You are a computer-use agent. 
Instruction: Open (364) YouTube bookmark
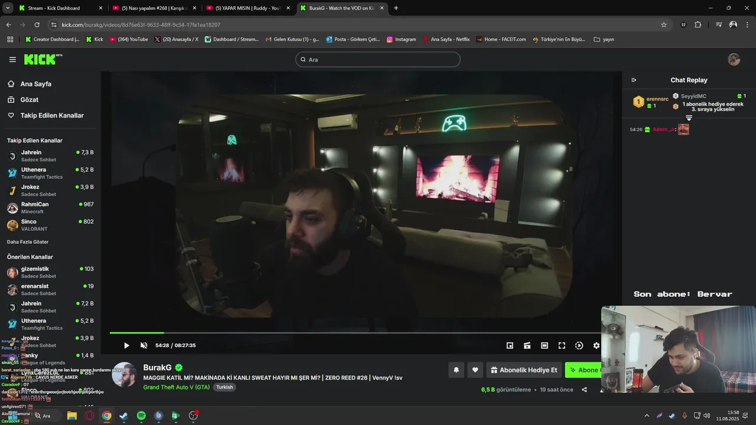pyautogui.click(x=129, y=40)
